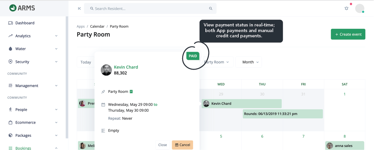Click the pin icon beside Party Room
The image size is (374, 150).
pyautogui.click(x=103, y=92)
